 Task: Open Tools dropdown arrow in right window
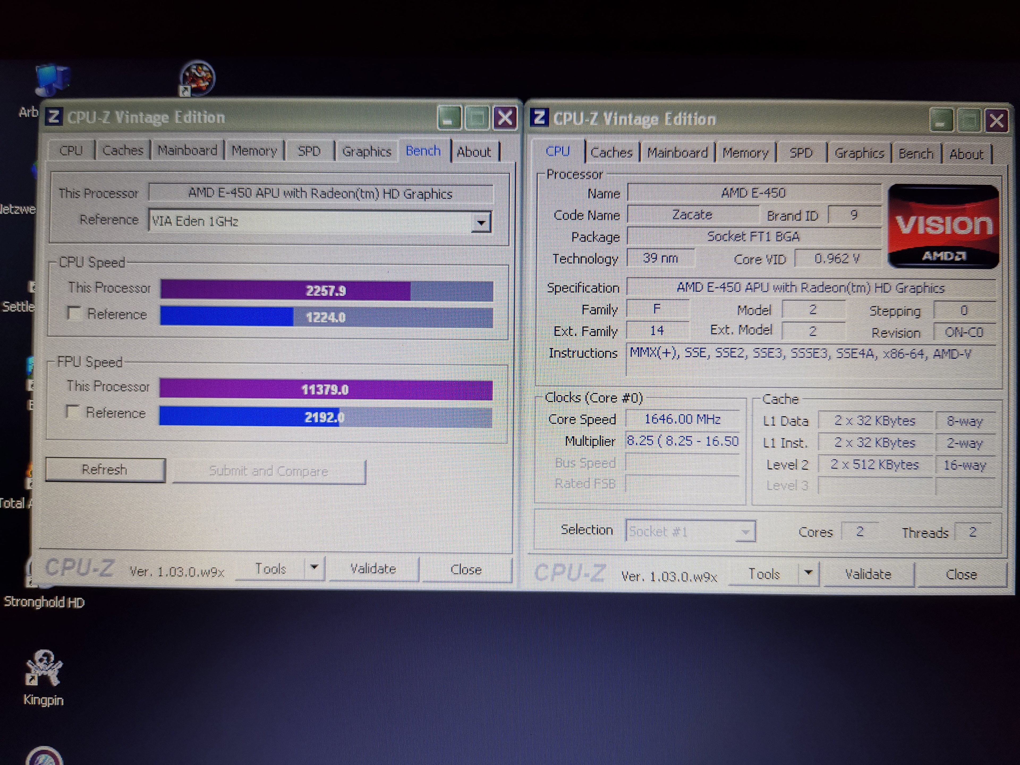point(808,573)
